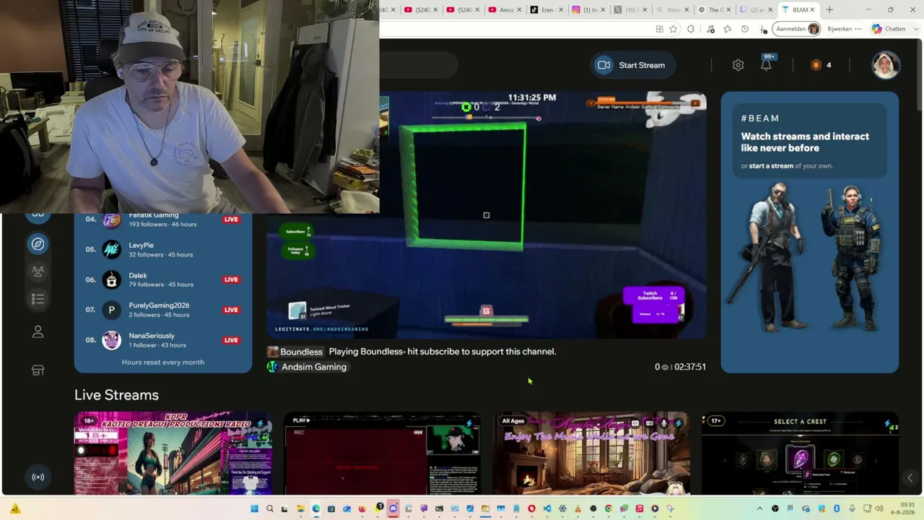Click the LIVE badge next to PurelyGaming2026
The image size is (924, 520).
tap(231, 310)
